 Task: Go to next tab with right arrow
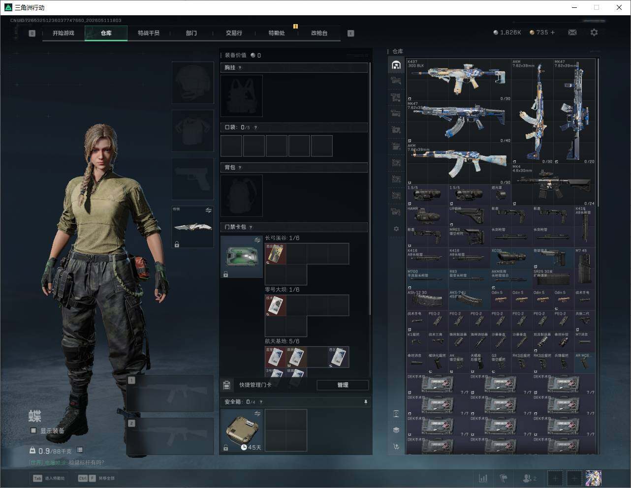(x=350, y=33)
